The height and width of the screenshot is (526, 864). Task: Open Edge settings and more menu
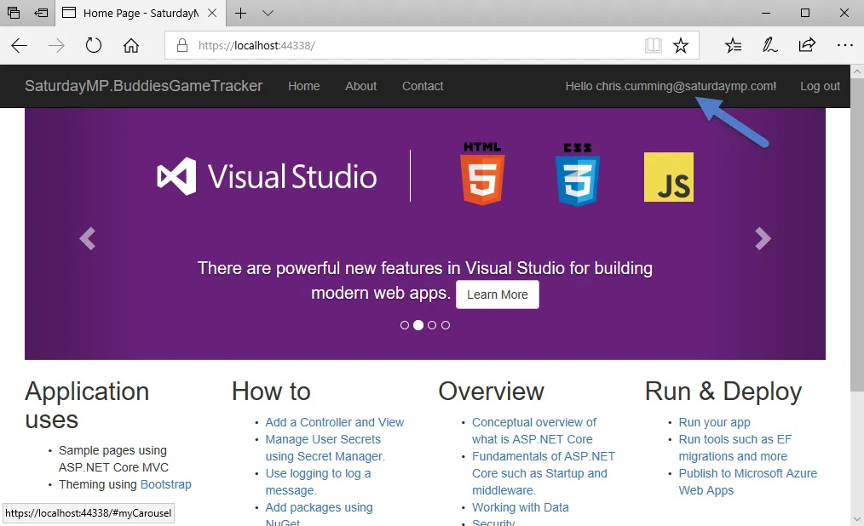[x=844, y=45]
